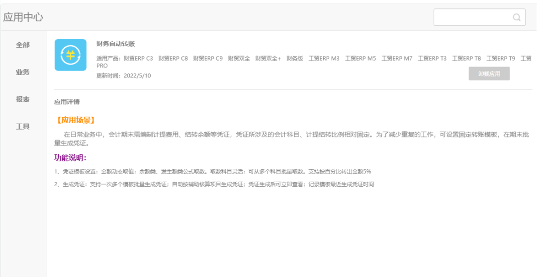Click the 财贸双全+ product label

(x=268, y=59)
